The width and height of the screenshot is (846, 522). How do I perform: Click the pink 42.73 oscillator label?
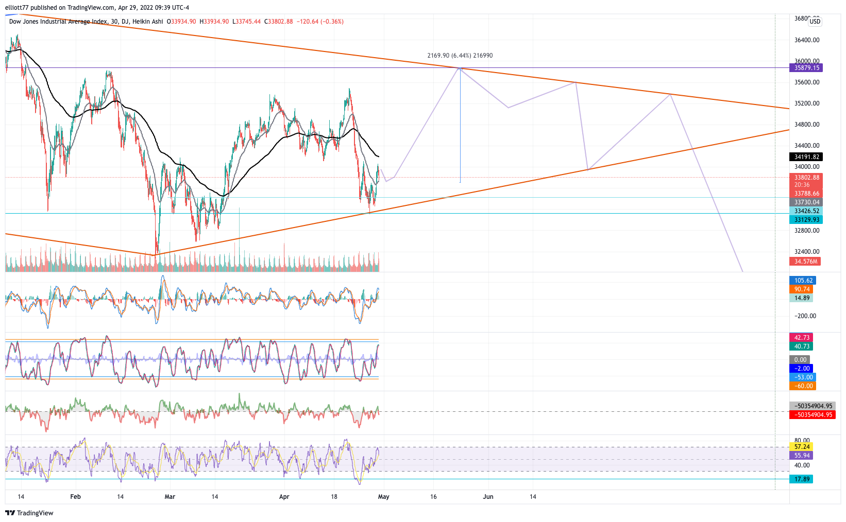point(801,338)
